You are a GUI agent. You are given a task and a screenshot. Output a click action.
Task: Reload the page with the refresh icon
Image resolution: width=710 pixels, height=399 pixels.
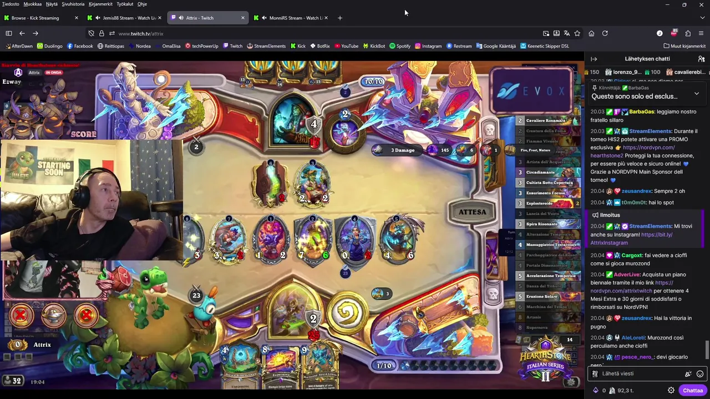coord(605,33)
